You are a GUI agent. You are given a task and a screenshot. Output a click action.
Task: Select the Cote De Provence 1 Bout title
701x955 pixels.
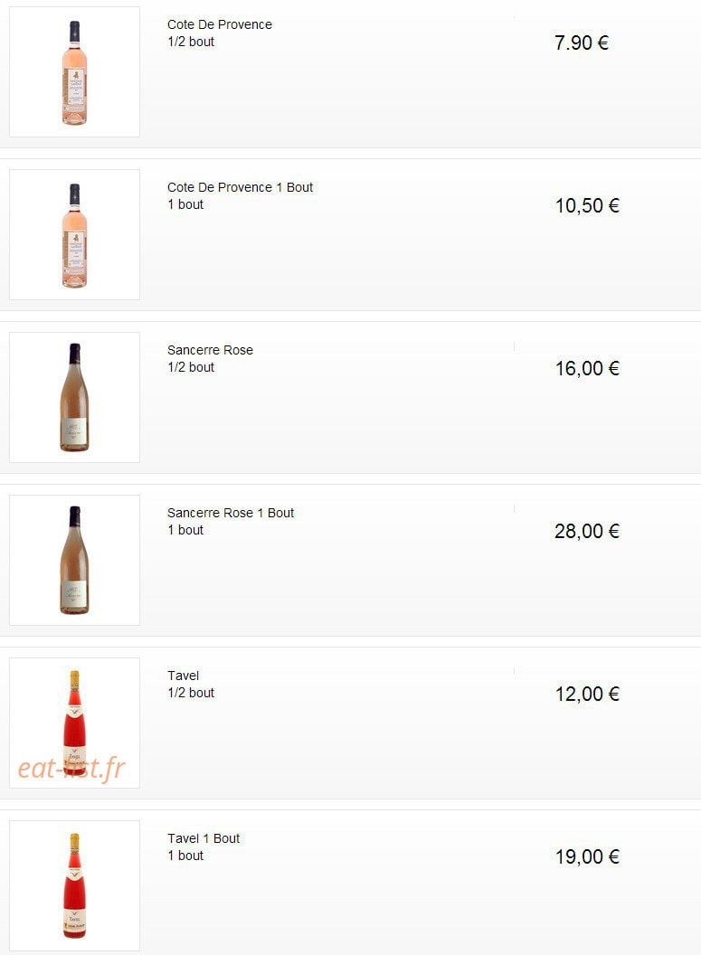pos(240,187)
